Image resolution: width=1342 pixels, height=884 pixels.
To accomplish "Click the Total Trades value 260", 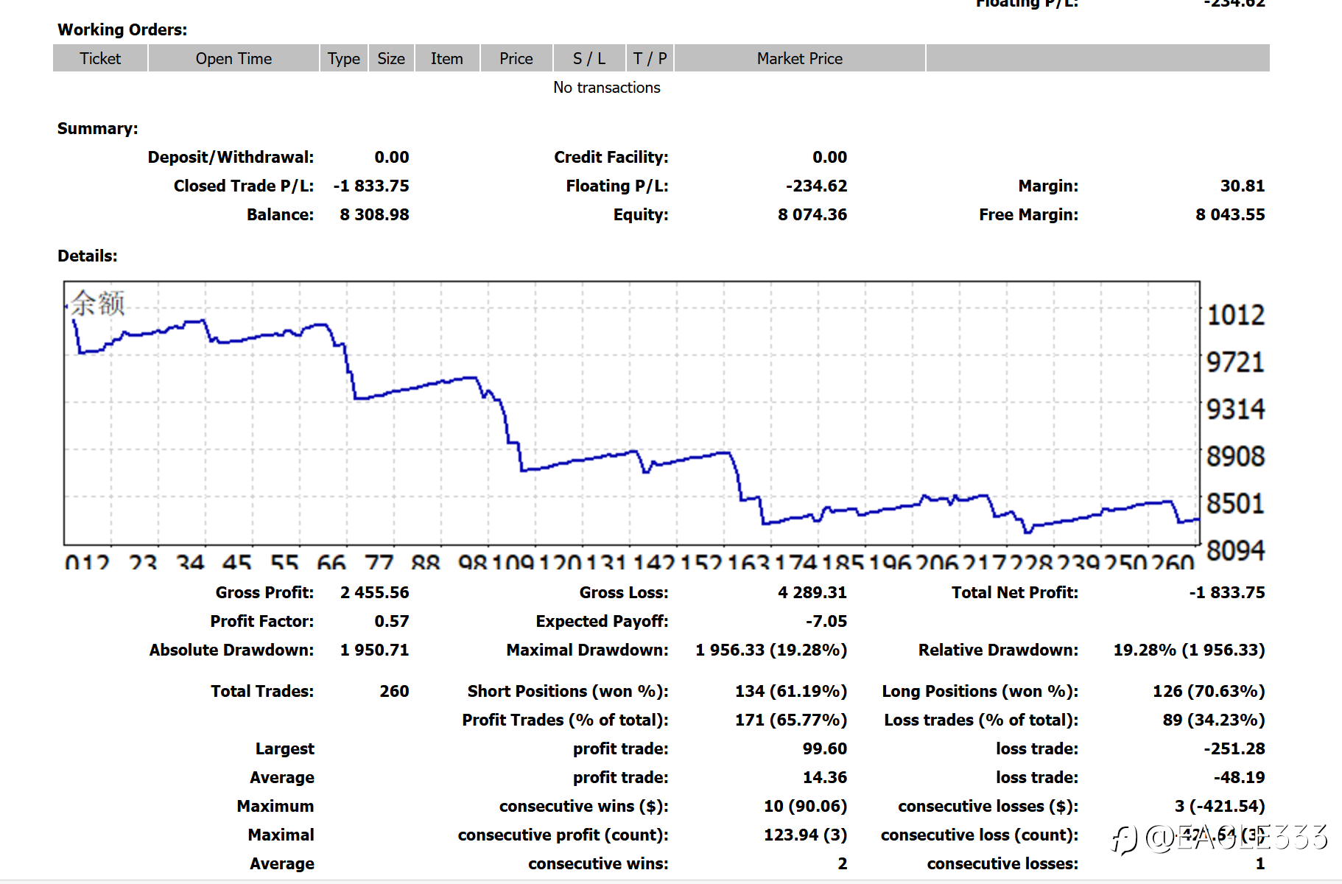I will click(394, 691).
